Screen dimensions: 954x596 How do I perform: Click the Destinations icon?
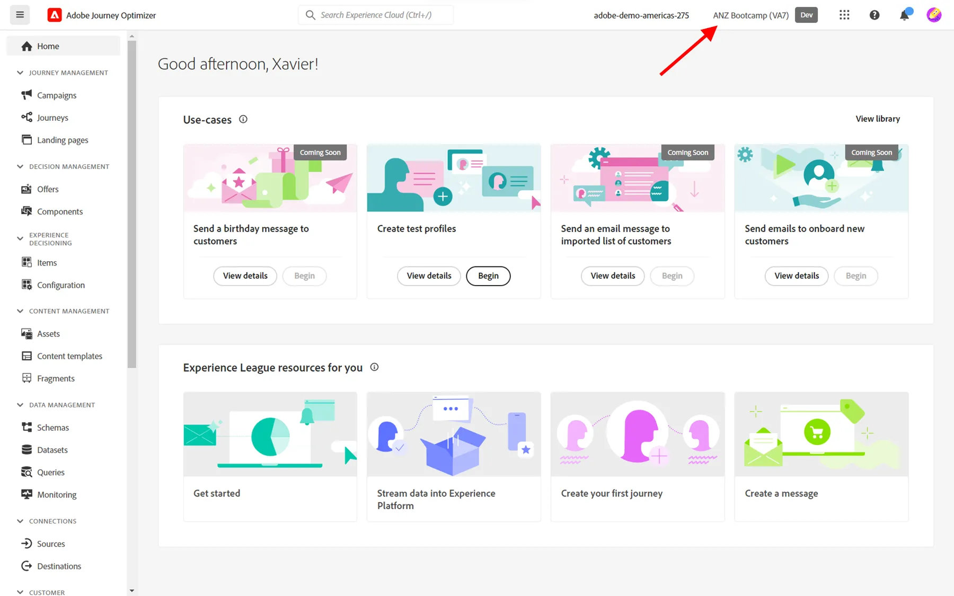[x=26, y=566]
